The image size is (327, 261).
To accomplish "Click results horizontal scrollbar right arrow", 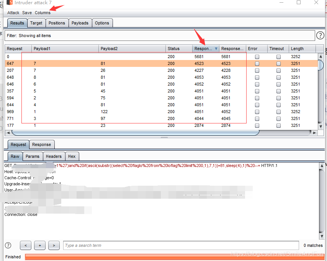I will click(314, 133).
